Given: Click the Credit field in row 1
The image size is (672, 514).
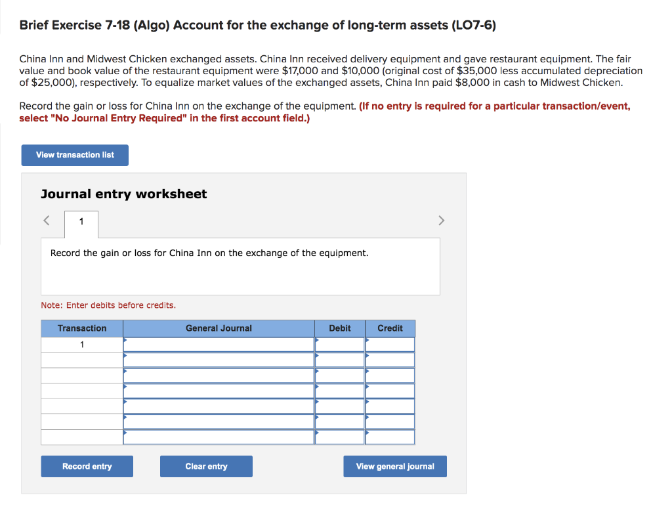Looking at the screenshot, I should click(390, 343).
